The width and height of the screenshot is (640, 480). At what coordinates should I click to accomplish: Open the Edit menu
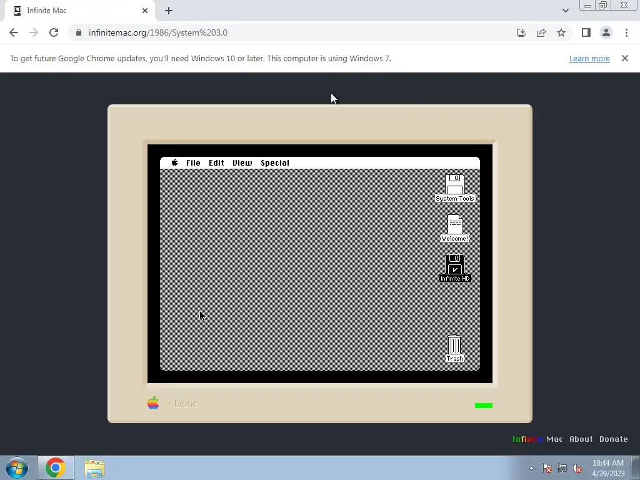[216, 163]
